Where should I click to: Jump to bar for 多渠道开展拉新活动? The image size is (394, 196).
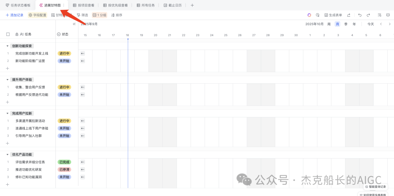click(83, 121)
